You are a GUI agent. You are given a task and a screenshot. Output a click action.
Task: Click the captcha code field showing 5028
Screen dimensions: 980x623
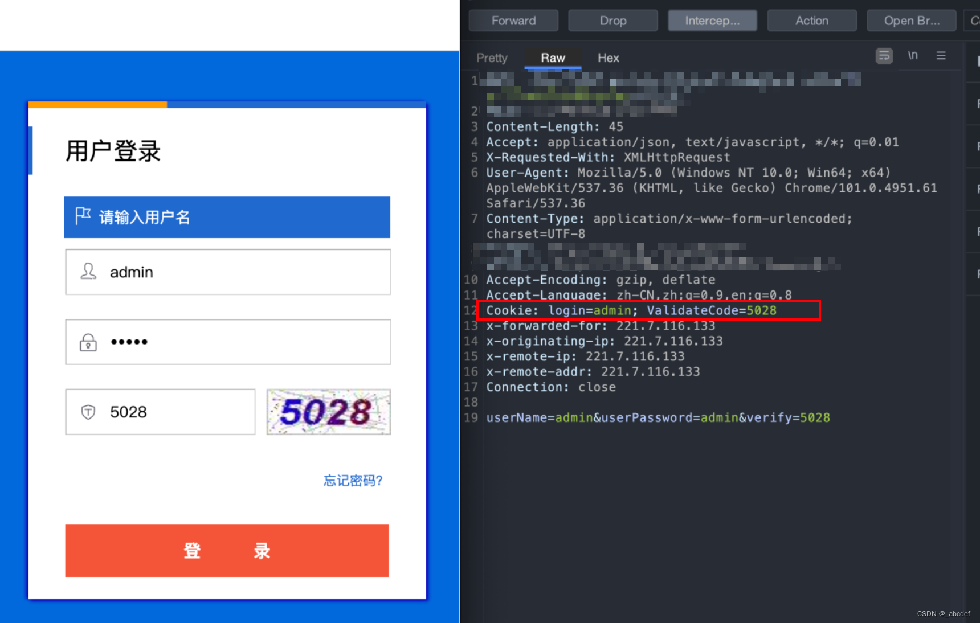tap(160, 412)
